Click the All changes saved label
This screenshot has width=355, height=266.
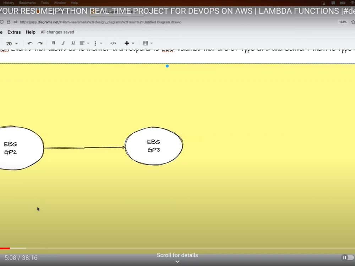pos(57,32)
